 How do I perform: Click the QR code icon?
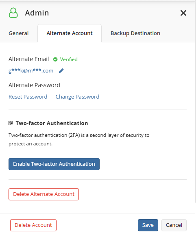[x=11, y=123]
